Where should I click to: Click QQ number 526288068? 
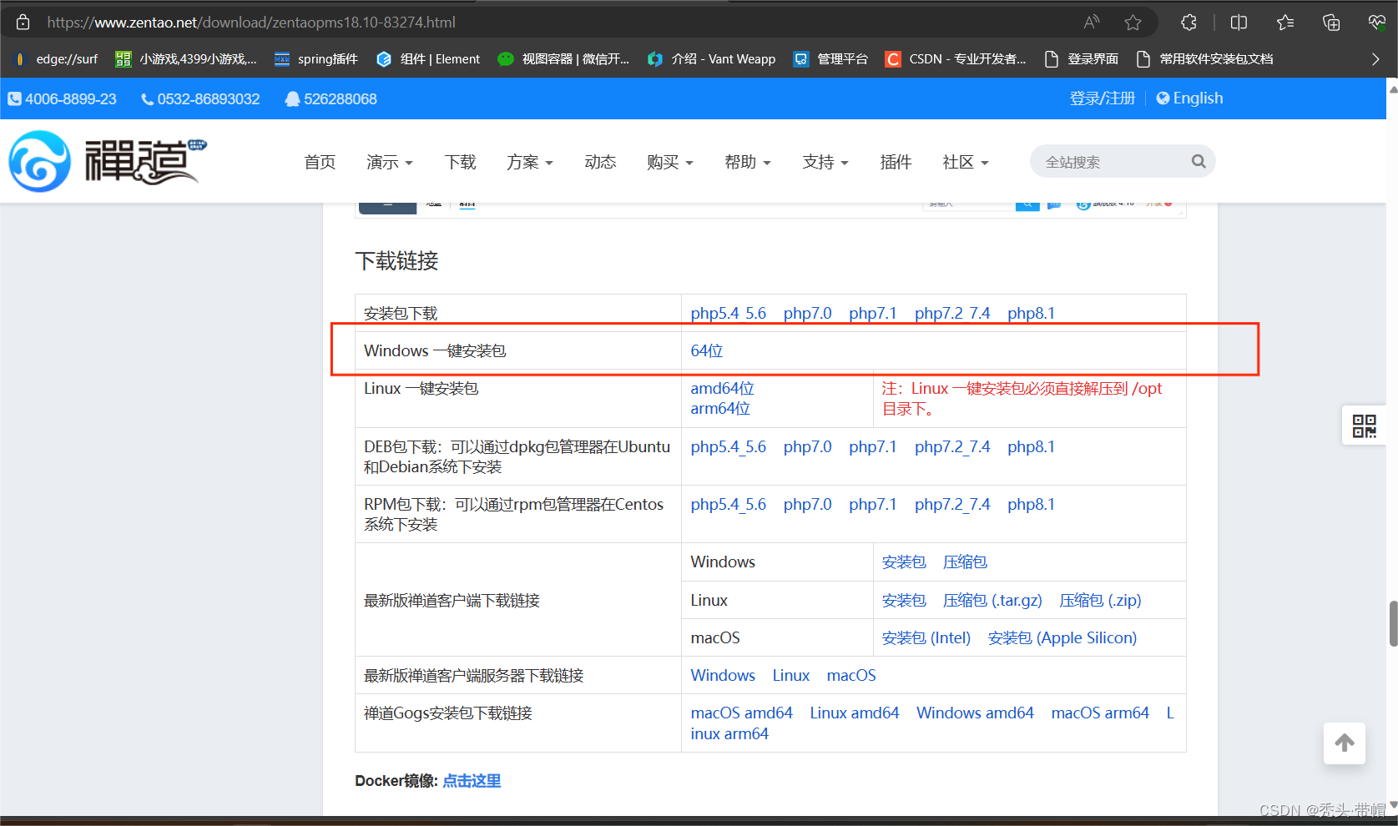coord(331,99)
